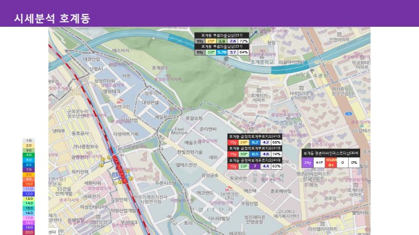Click the 세환타워 map label
Viewport: 419px width, 235px height.
93,183
